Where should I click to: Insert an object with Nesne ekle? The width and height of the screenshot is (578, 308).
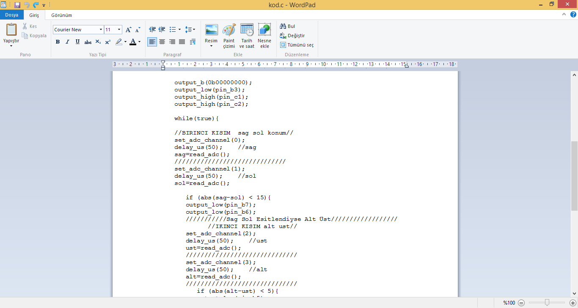(264, 36)
